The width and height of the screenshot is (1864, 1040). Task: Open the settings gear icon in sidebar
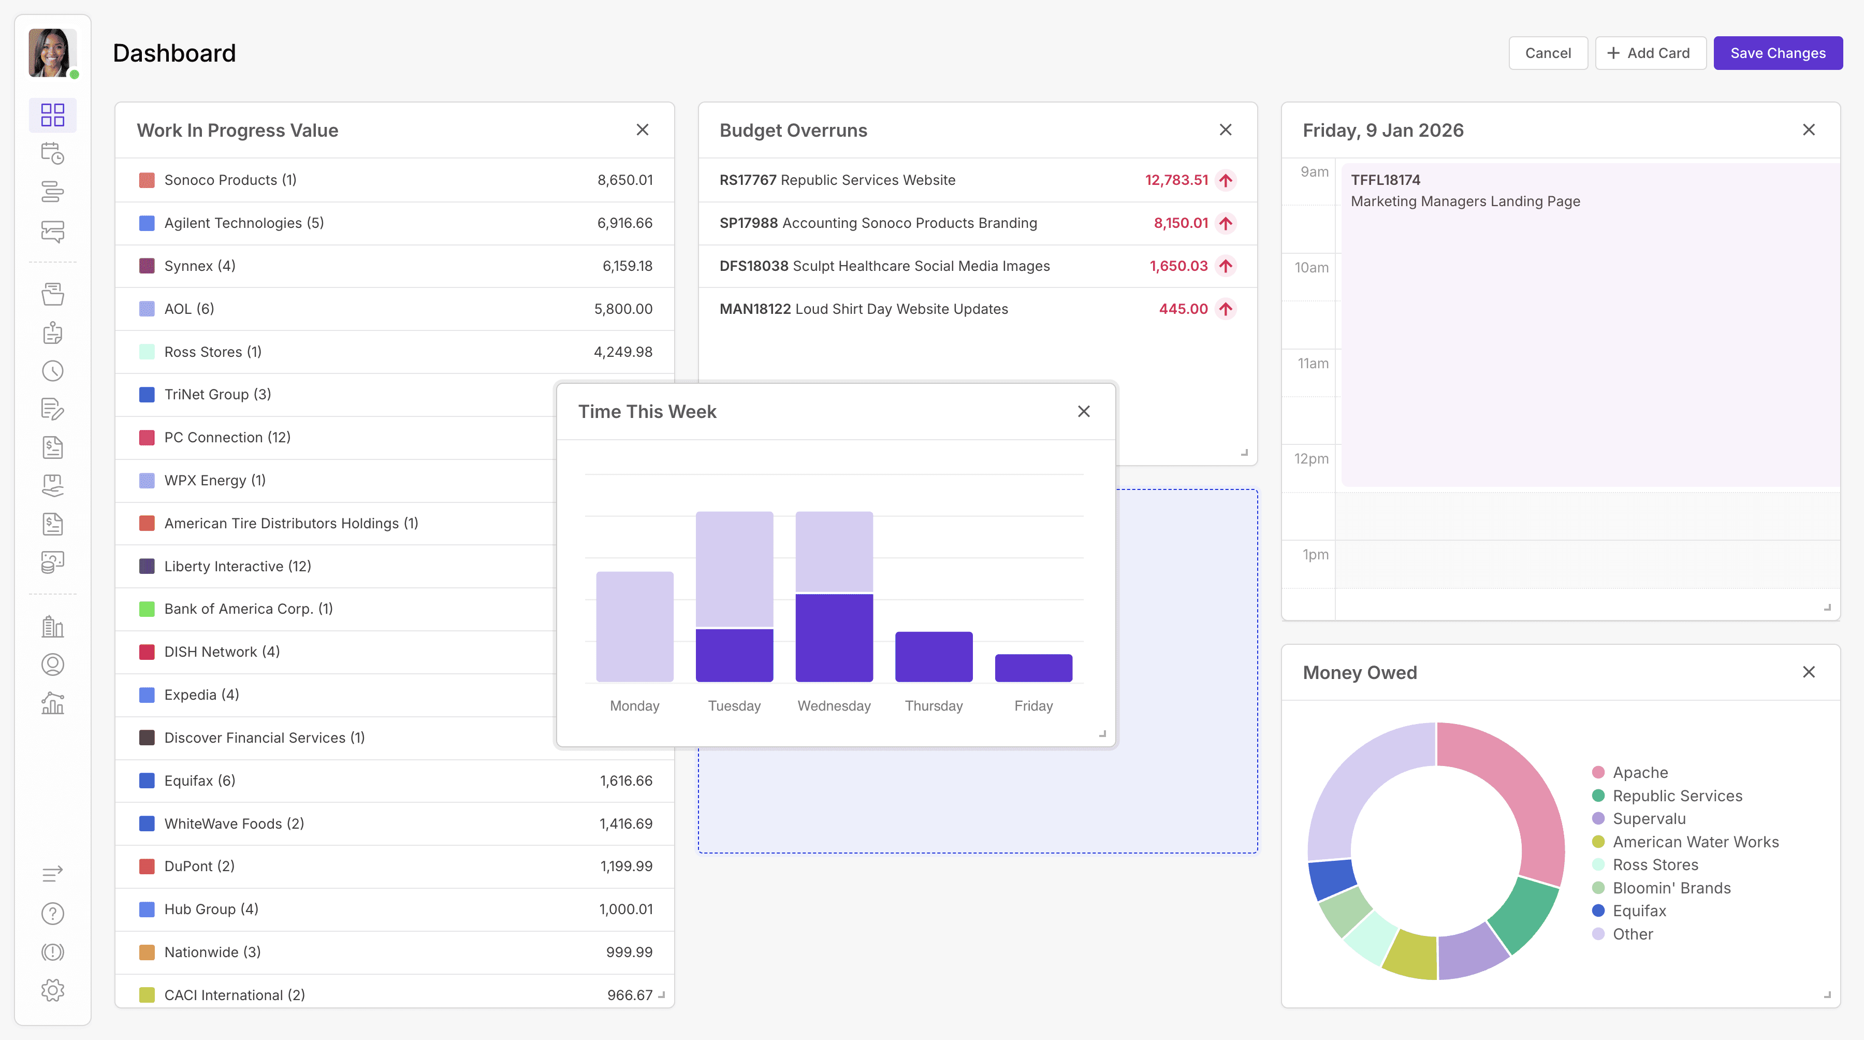[52, 990]
